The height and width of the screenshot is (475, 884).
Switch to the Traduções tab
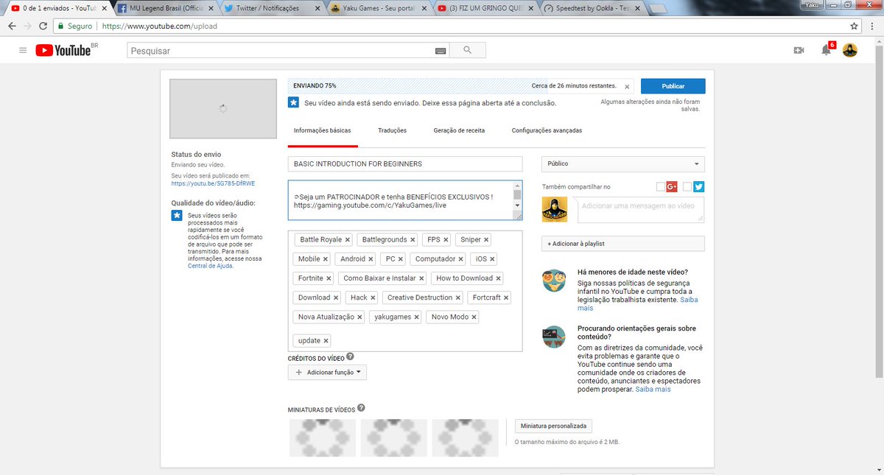click(x=392, y=130)
